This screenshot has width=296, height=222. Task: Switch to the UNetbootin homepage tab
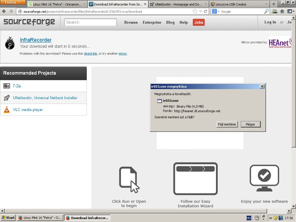tap(178, 4)
